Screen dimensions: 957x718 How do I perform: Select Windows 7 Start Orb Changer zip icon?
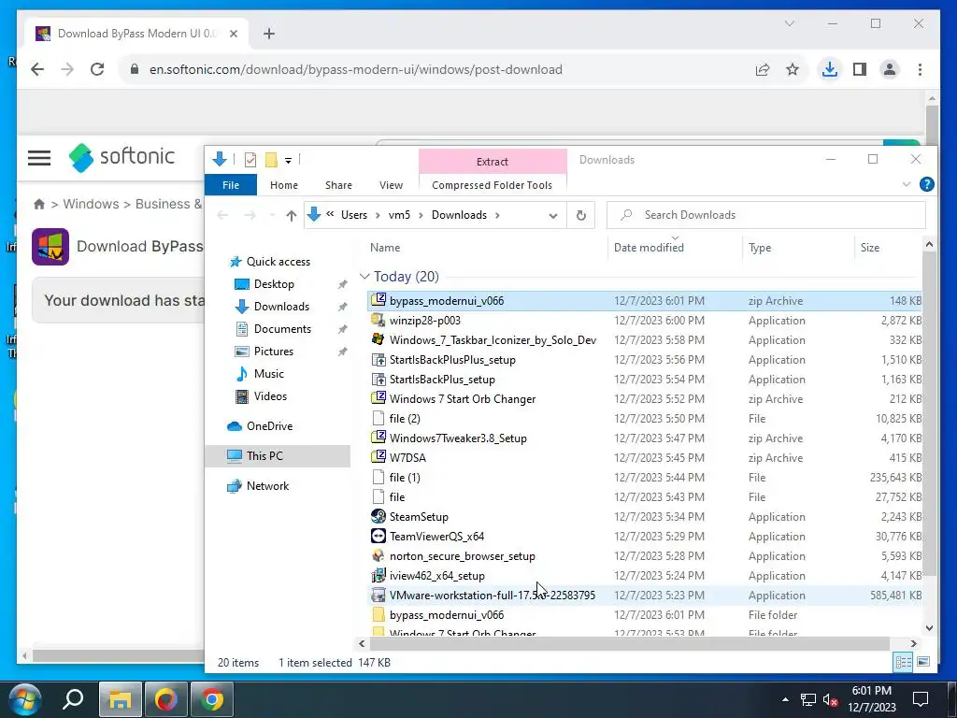(x=379, y=398)
